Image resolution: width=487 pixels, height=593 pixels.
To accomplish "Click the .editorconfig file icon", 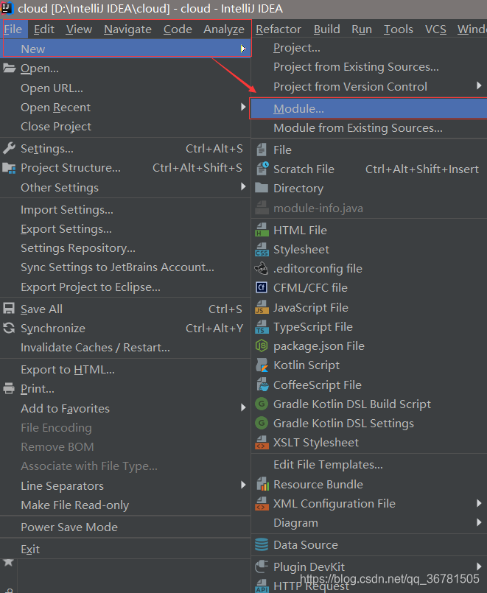I will click(x=262, y=269).
